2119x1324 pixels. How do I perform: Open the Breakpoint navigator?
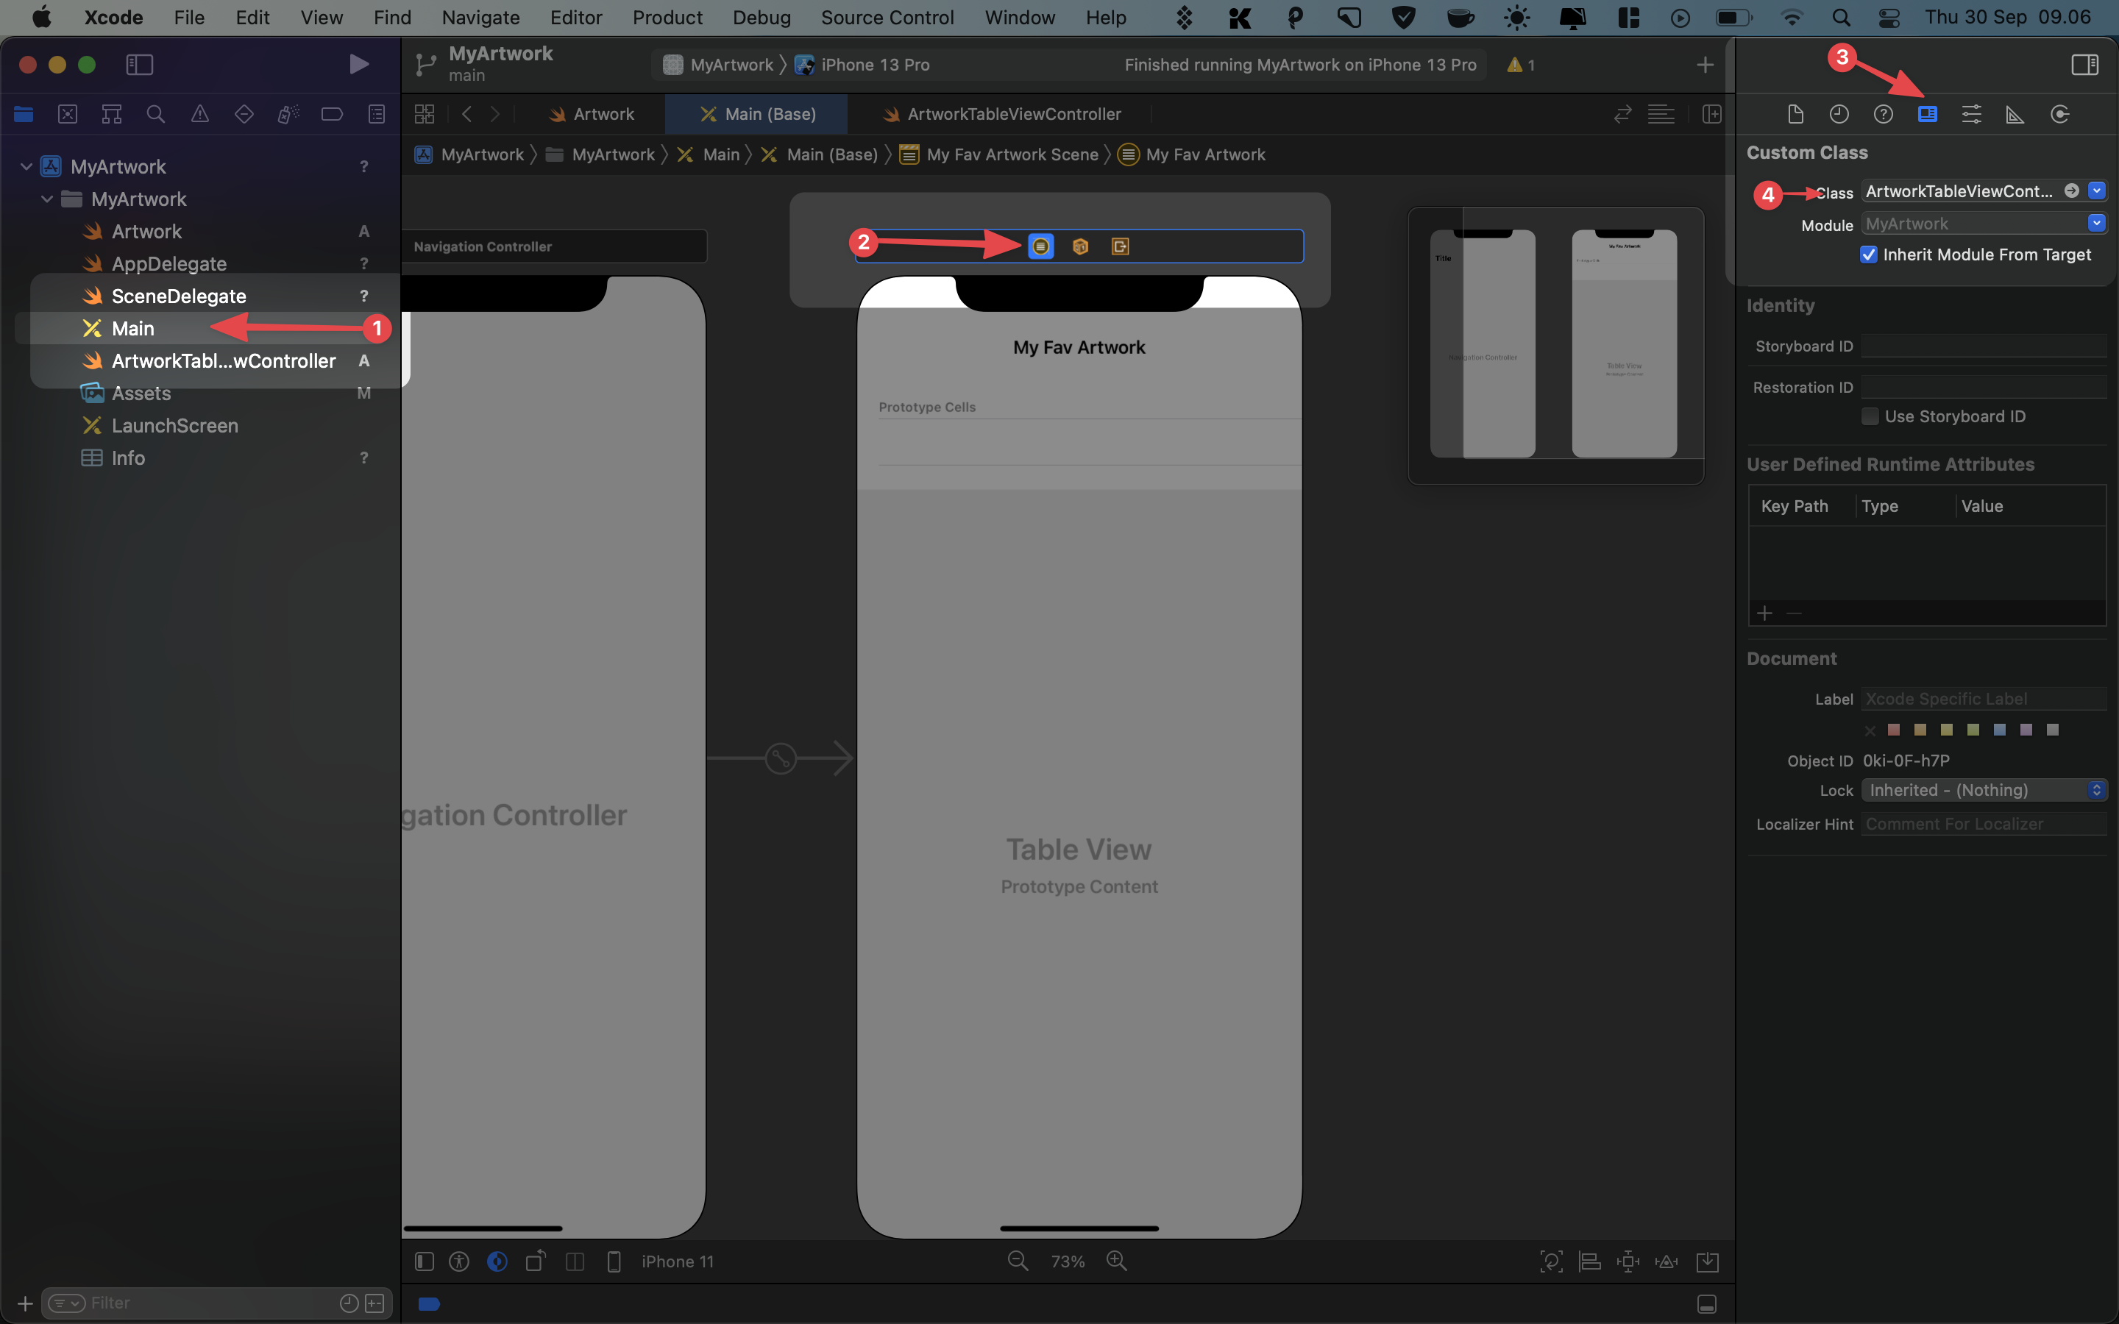332,114
